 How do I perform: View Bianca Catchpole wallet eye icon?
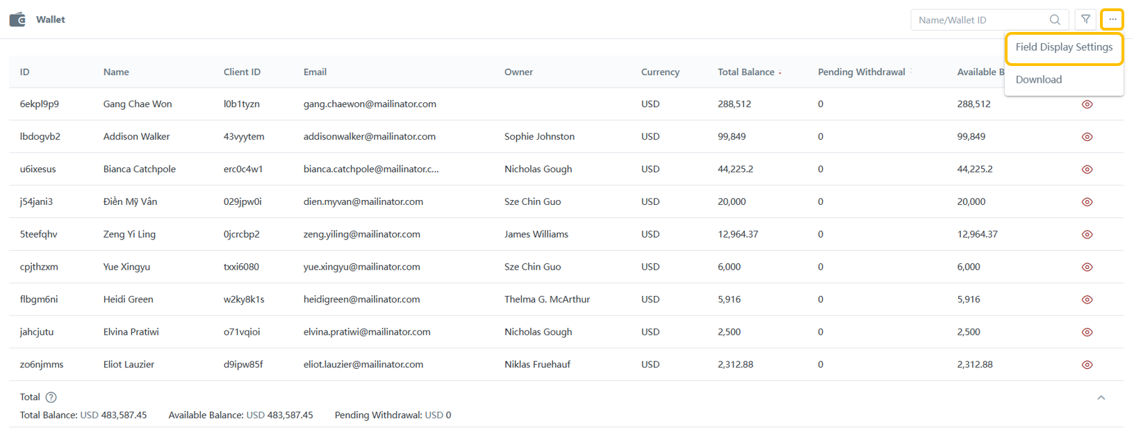[1087, 169]
